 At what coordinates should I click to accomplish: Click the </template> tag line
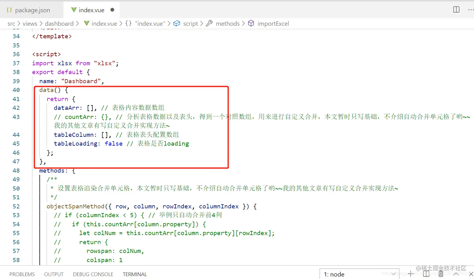click(x=52, y=36)
